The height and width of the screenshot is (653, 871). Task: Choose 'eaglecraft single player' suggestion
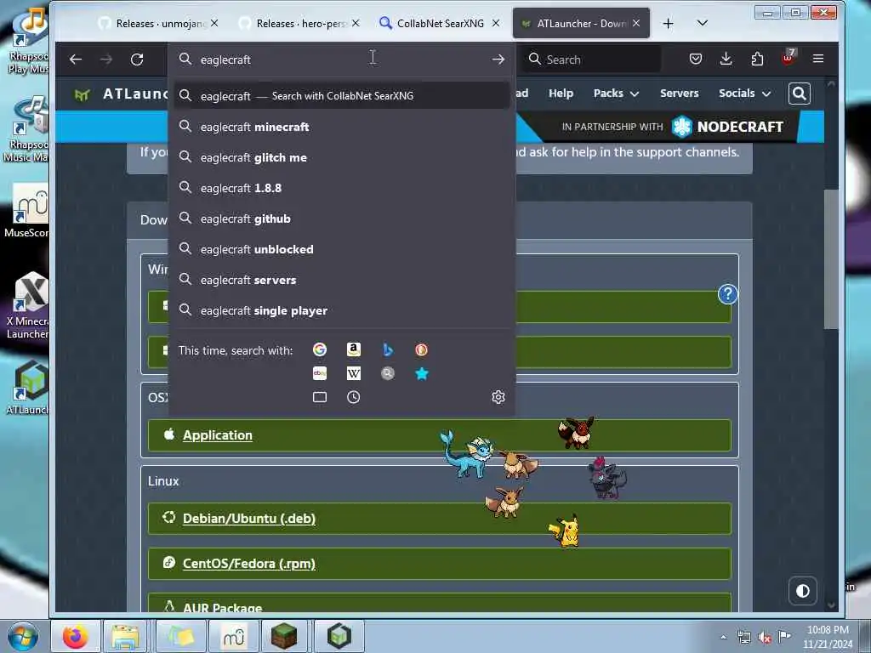point(342,310)
